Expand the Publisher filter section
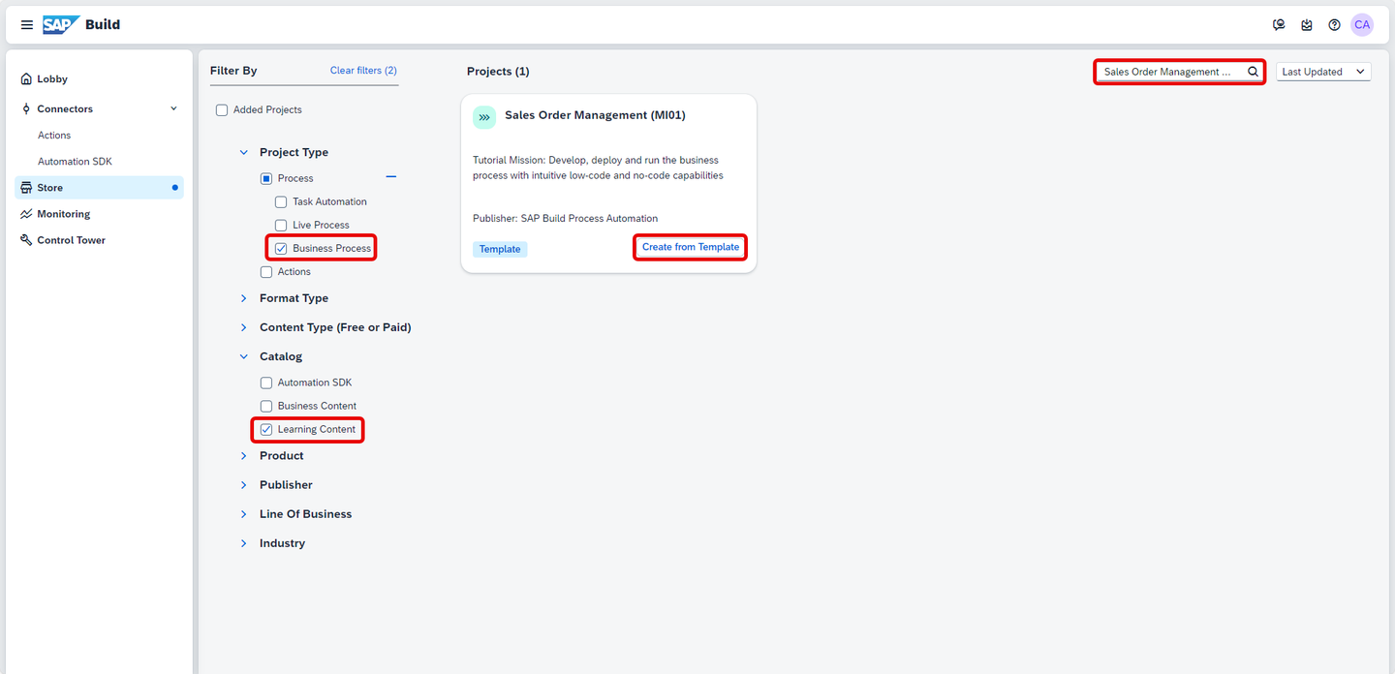This screenshot has height=674, width=1395. [244, 485]
